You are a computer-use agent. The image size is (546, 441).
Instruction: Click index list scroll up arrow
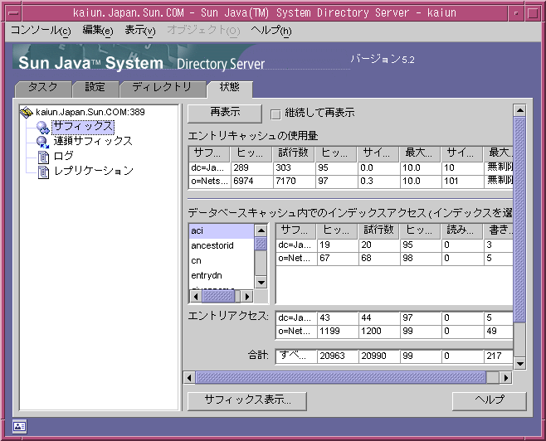(261, 230)
